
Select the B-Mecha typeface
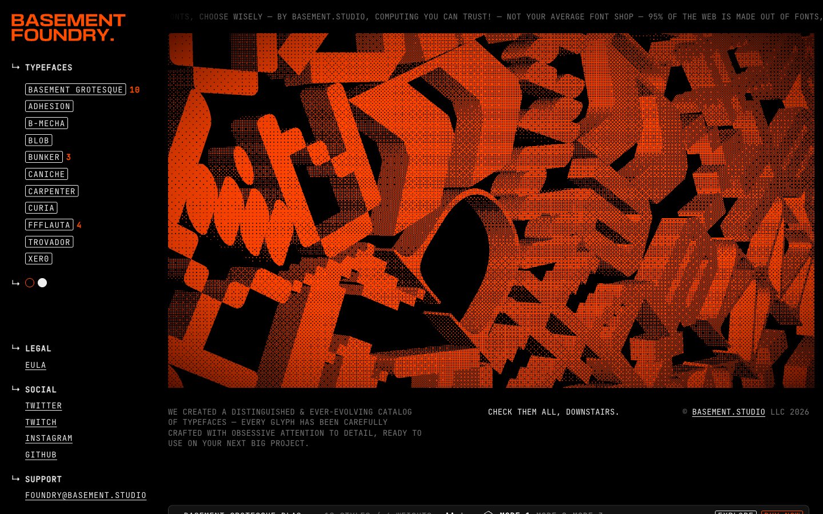(x=47, y=123)
